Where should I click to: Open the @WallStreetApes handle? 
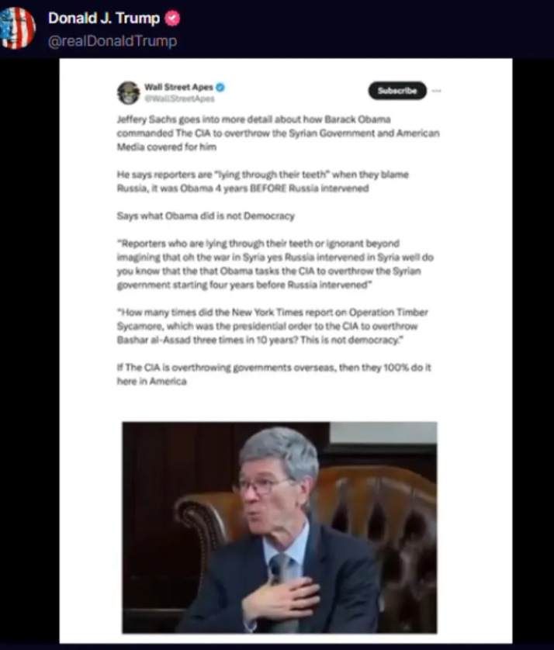coord(179,99)
